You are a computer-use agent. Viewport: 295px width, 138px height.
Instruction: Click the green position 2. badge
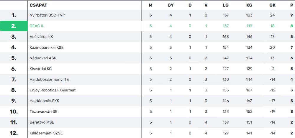click(14, 26)
